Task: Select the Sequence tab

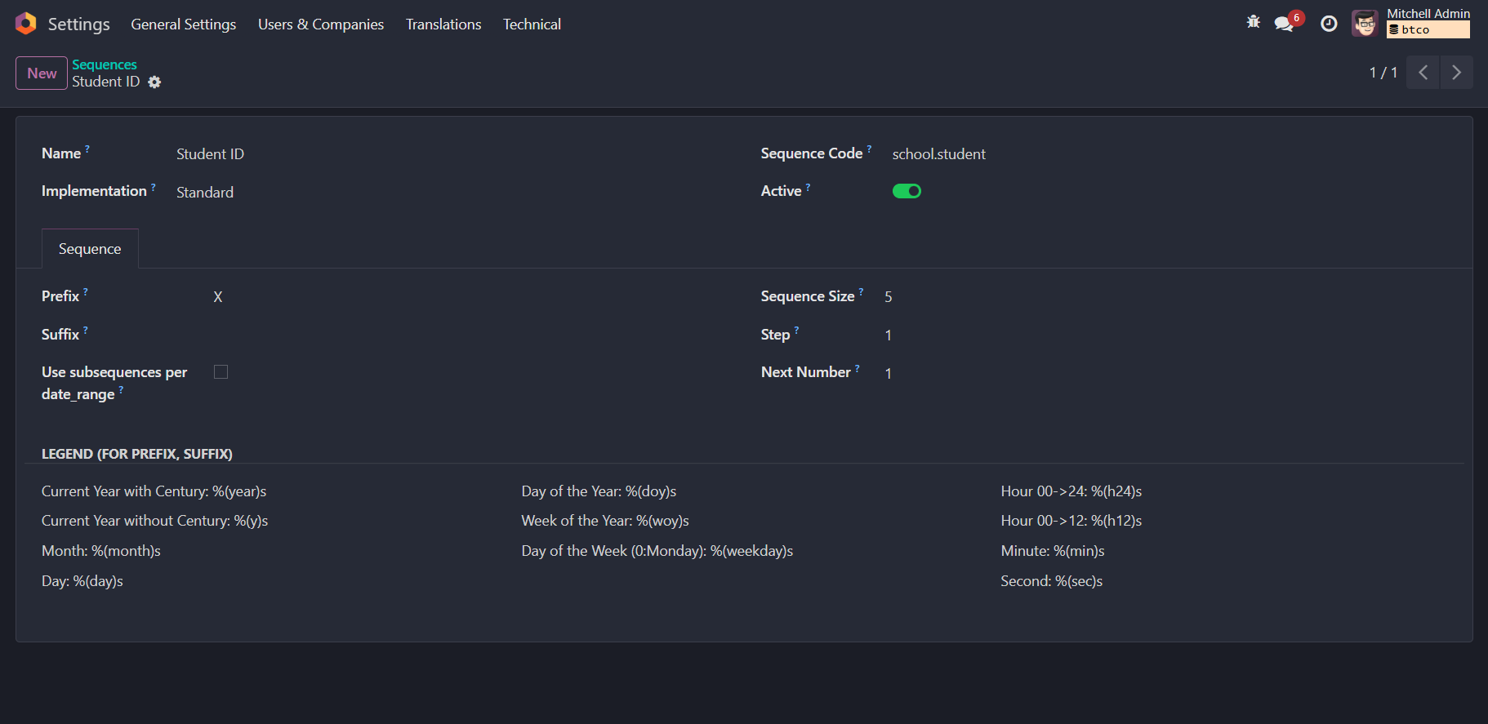Action: 90,249
